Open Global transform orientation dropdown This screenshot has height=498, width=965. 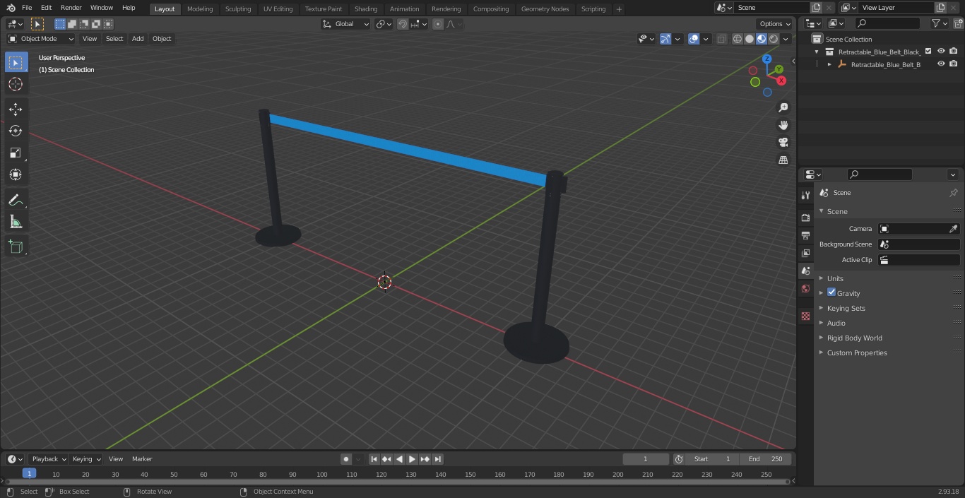click(346, 24)
